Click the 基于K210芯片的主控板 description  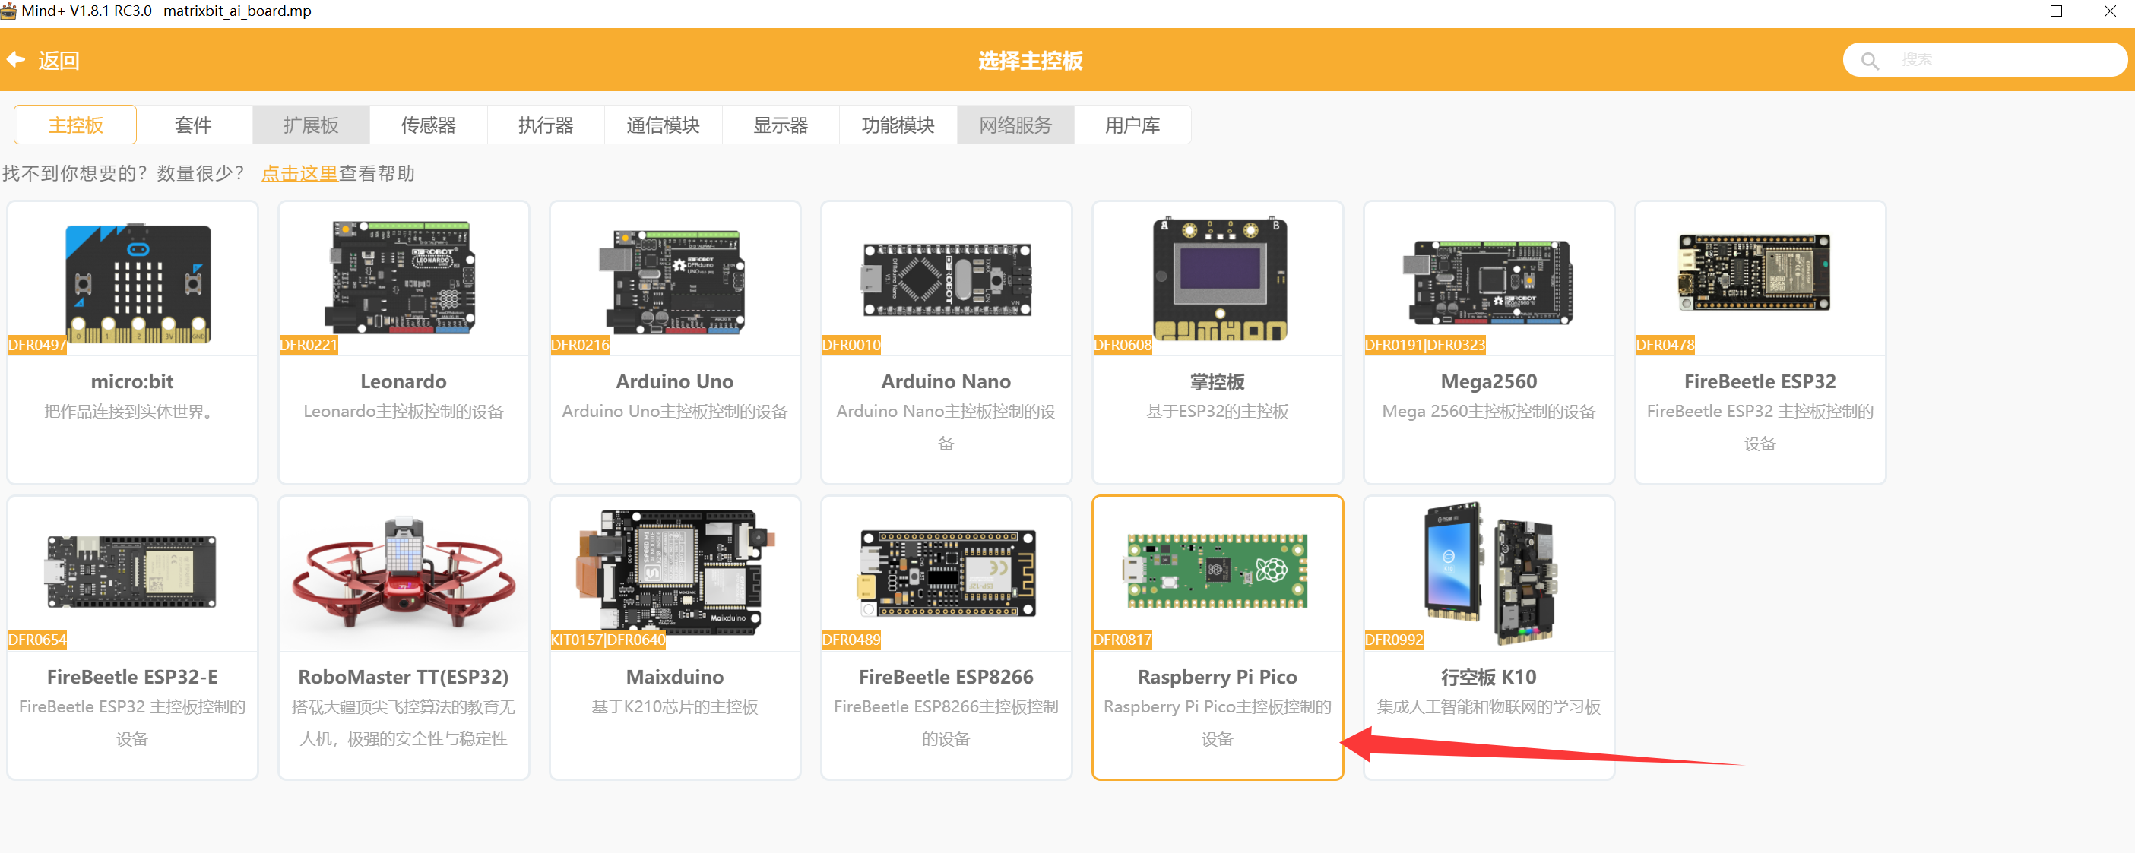pos(675,707)
